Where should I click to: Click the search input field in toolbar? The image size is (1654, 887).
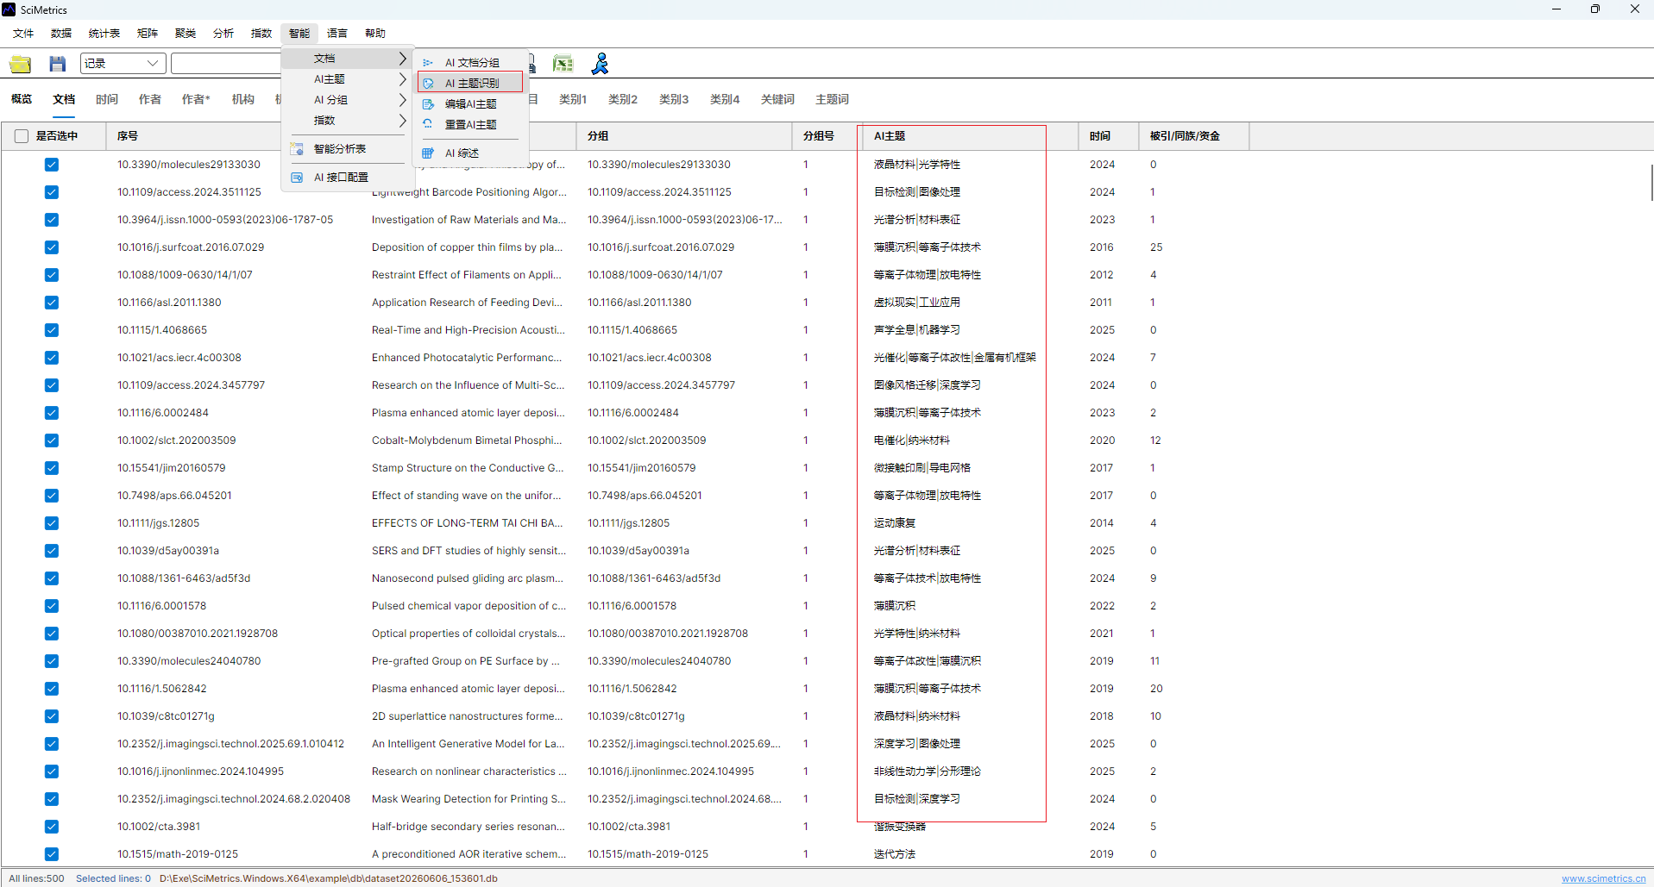tap(226, 64)
